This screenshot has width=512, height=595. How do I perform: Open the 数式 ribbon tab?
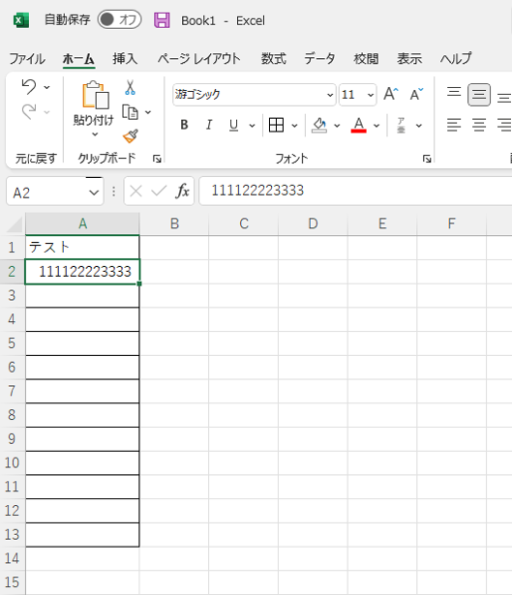[273, 59]
